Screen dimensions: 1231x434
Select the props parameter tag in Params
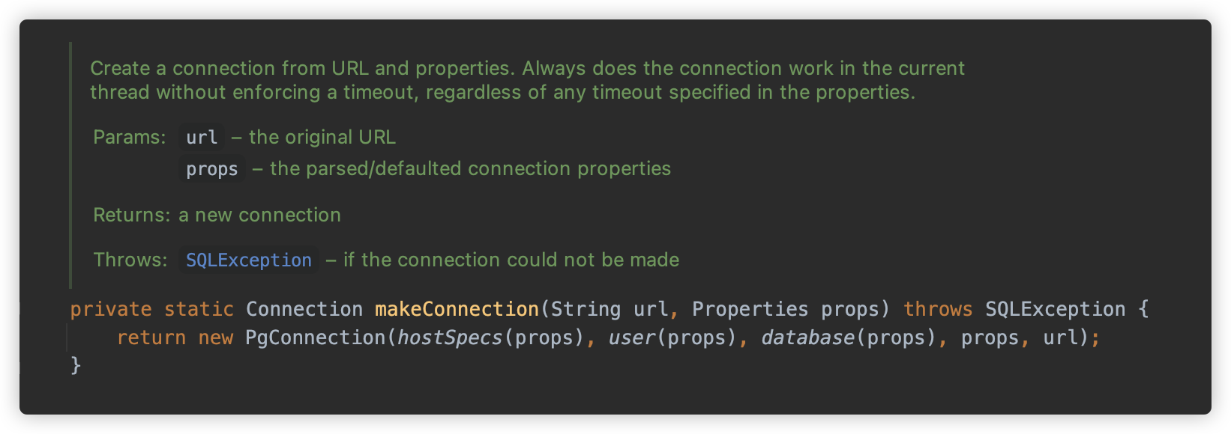click(212, 169)
